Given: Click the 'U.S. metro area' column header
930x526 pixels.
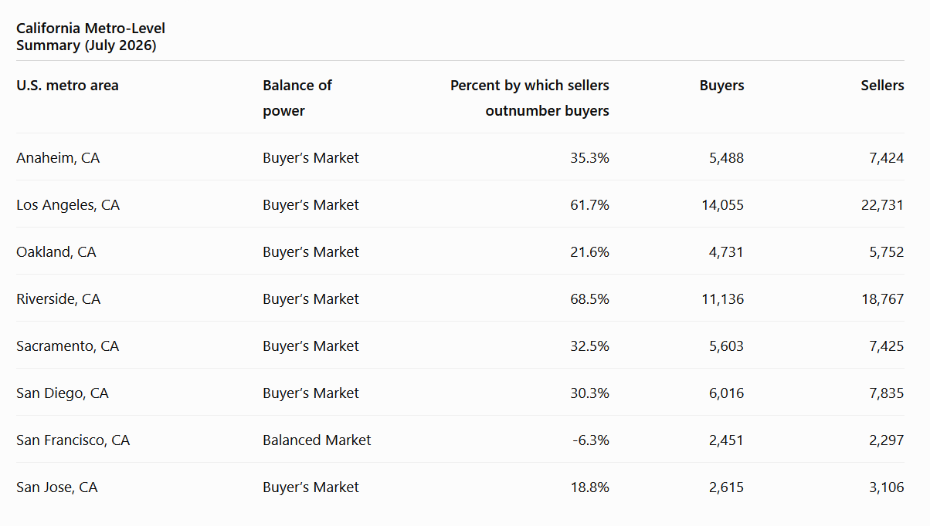Looking at the screenshot, I should tap(67, 86).
